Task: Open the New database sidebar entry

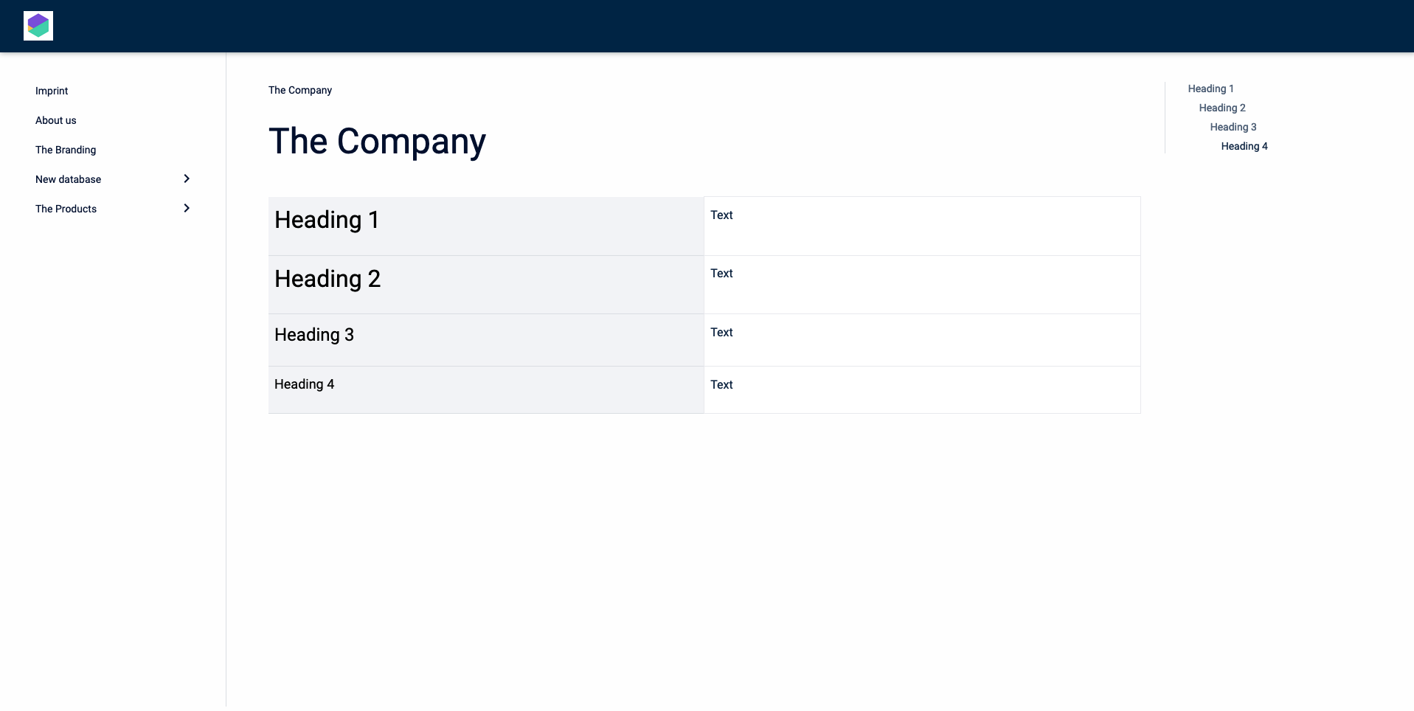Action: click(x=69, y=179)
